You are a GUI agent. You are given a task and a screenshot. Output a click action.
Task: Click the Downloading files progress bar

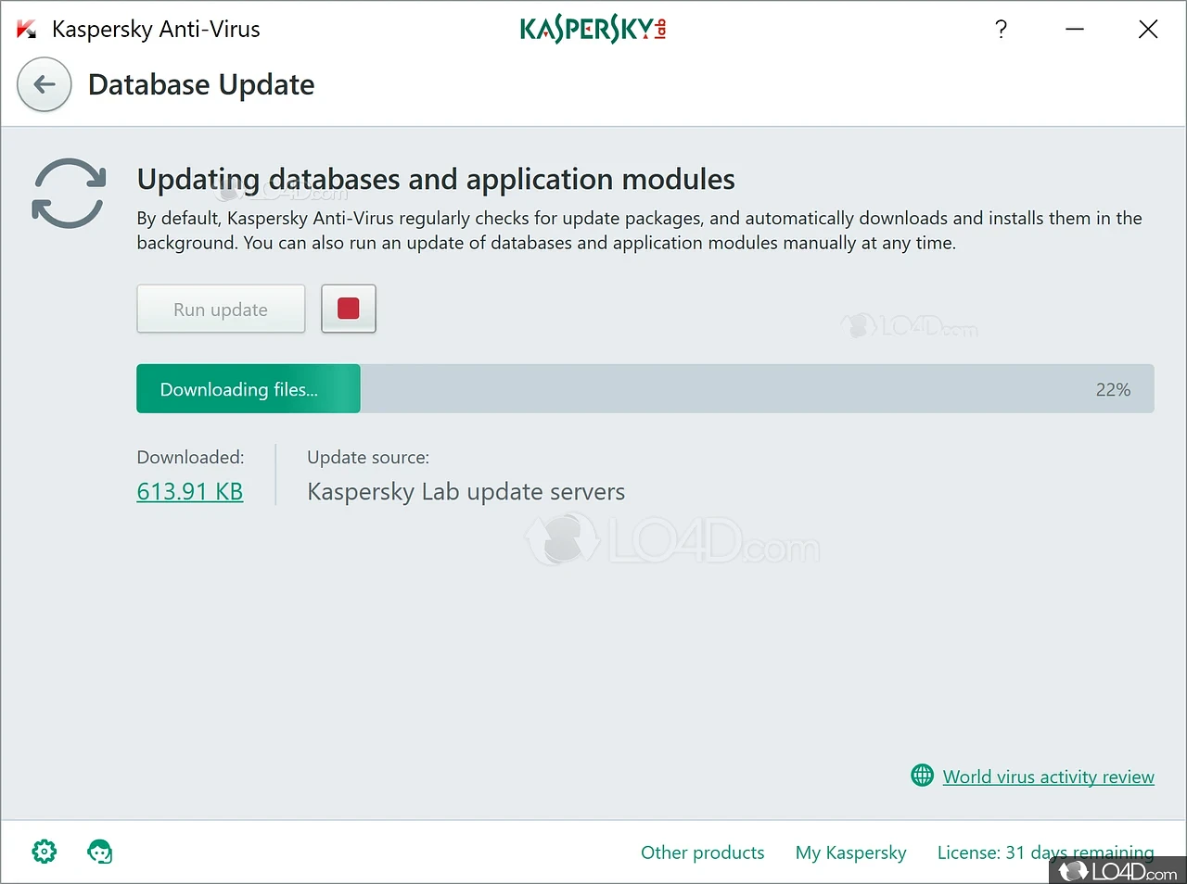[645, 389]
